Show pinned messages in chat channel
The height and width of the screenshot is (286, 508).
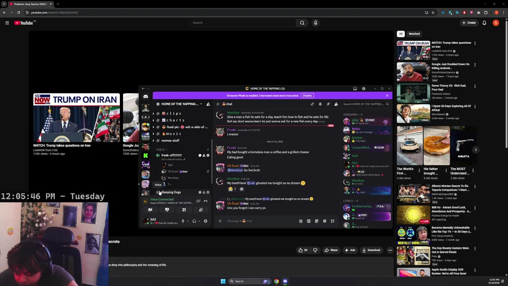coord(328,104)
